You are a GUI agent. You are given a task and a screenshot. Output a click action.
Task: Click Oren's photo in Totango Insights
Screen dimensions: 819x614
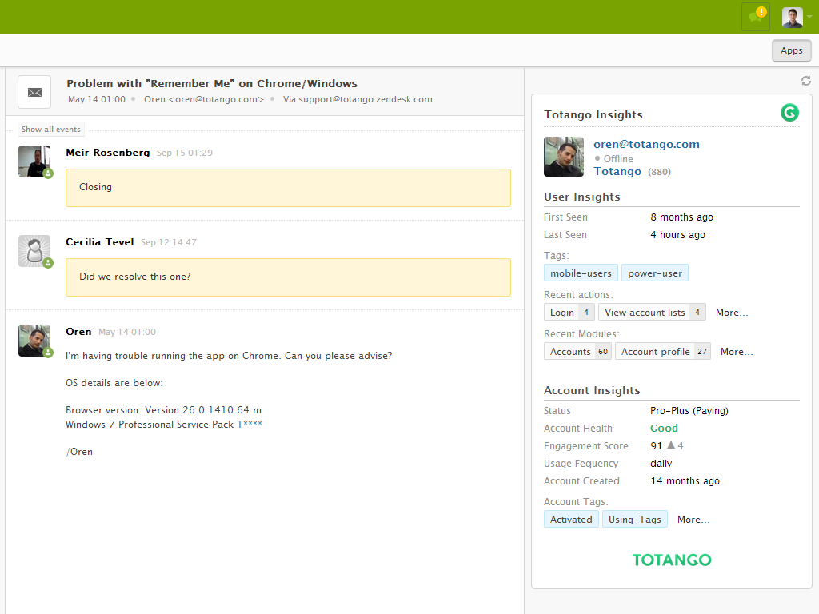point(564,157)
